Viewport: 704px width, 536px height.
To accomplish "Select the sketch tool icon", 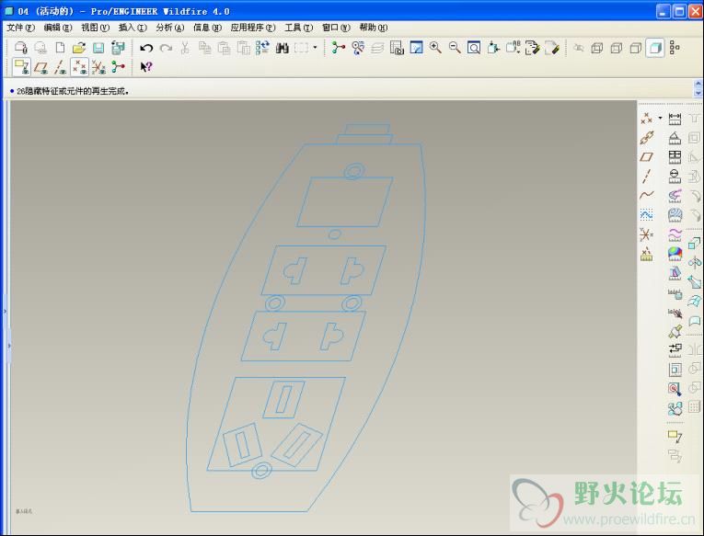I will 646,215.
